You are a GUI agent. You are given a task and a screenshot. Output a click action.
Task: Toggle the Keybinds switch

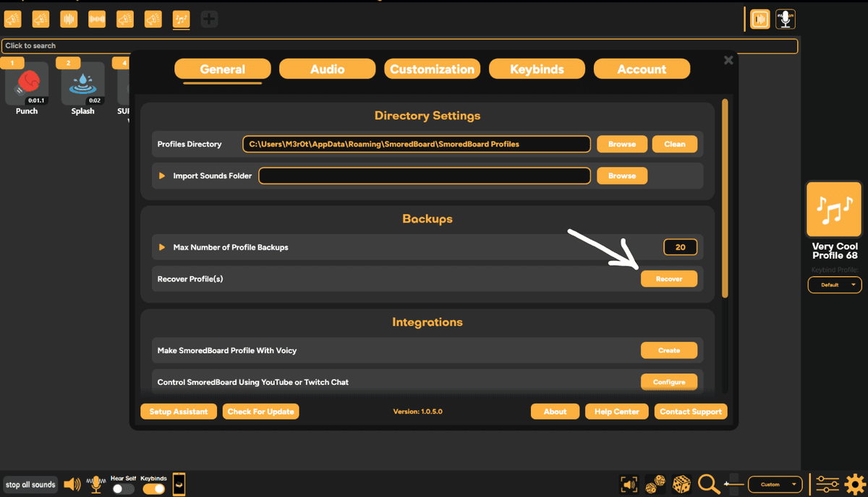[153, 488]
